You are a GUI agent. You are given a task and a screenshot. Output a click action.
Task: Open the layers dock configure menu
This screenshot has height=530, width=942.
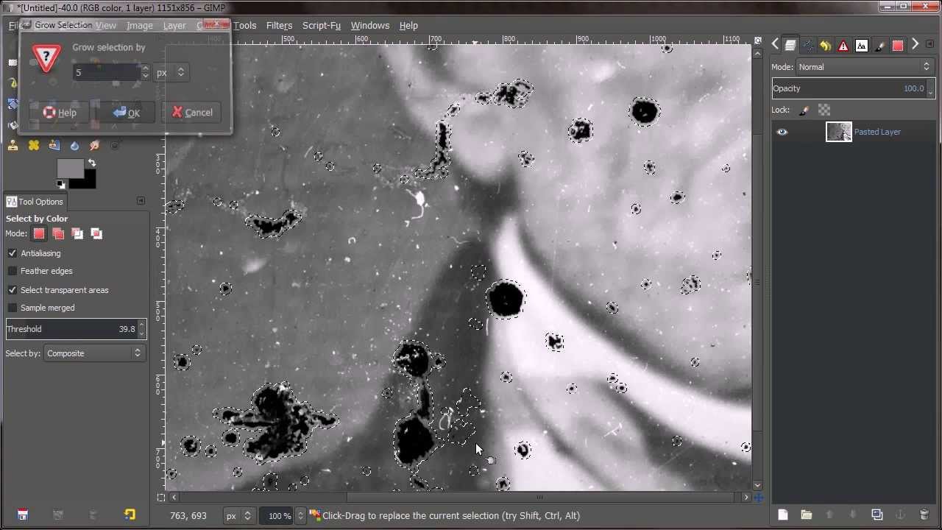(930, 44)
